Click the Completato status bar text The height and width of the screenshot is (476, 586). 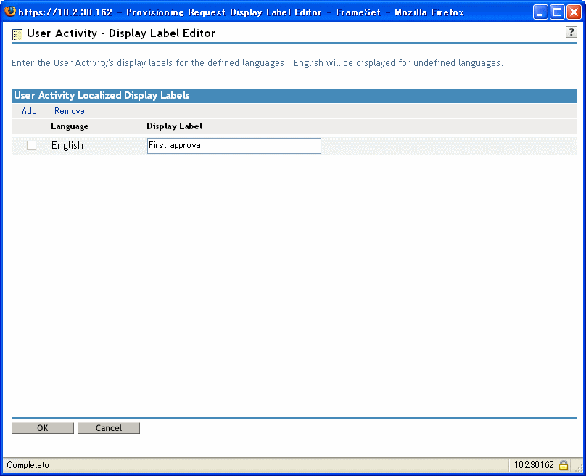pyautogui.click(x=28, y=465)
